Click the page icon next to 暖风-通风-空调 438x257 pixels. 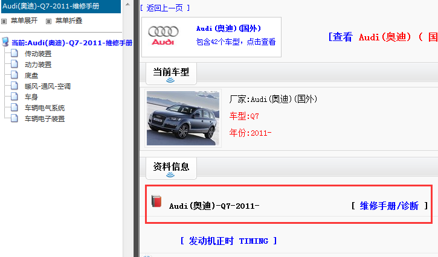(14, 86)
